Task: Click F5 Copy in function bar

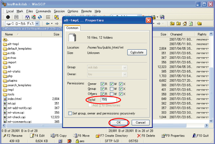Action: pyautogui.click(x=59, y=136)
